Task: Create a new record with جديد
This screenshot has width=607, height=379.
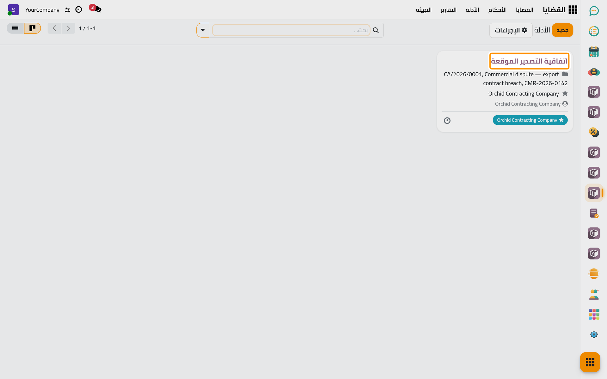Action: 562,30
